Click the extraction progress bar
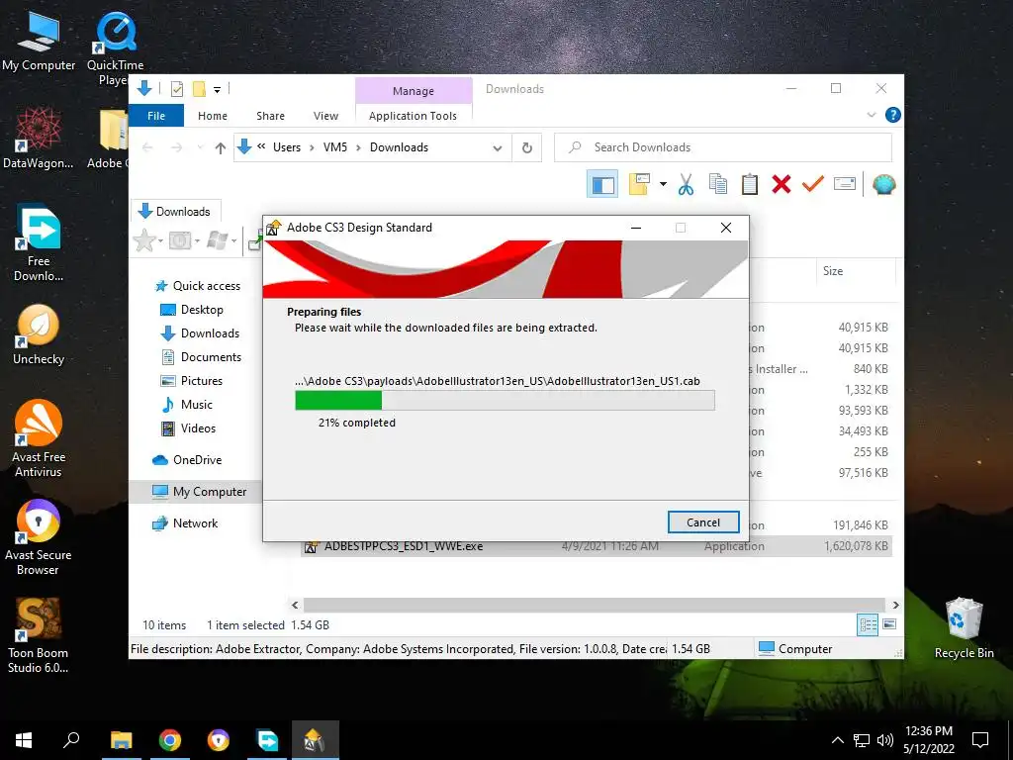 [505, 400]
